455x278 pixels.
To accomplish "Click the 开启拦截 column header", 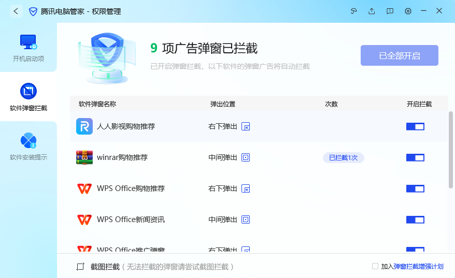I will tap(419, 104).
